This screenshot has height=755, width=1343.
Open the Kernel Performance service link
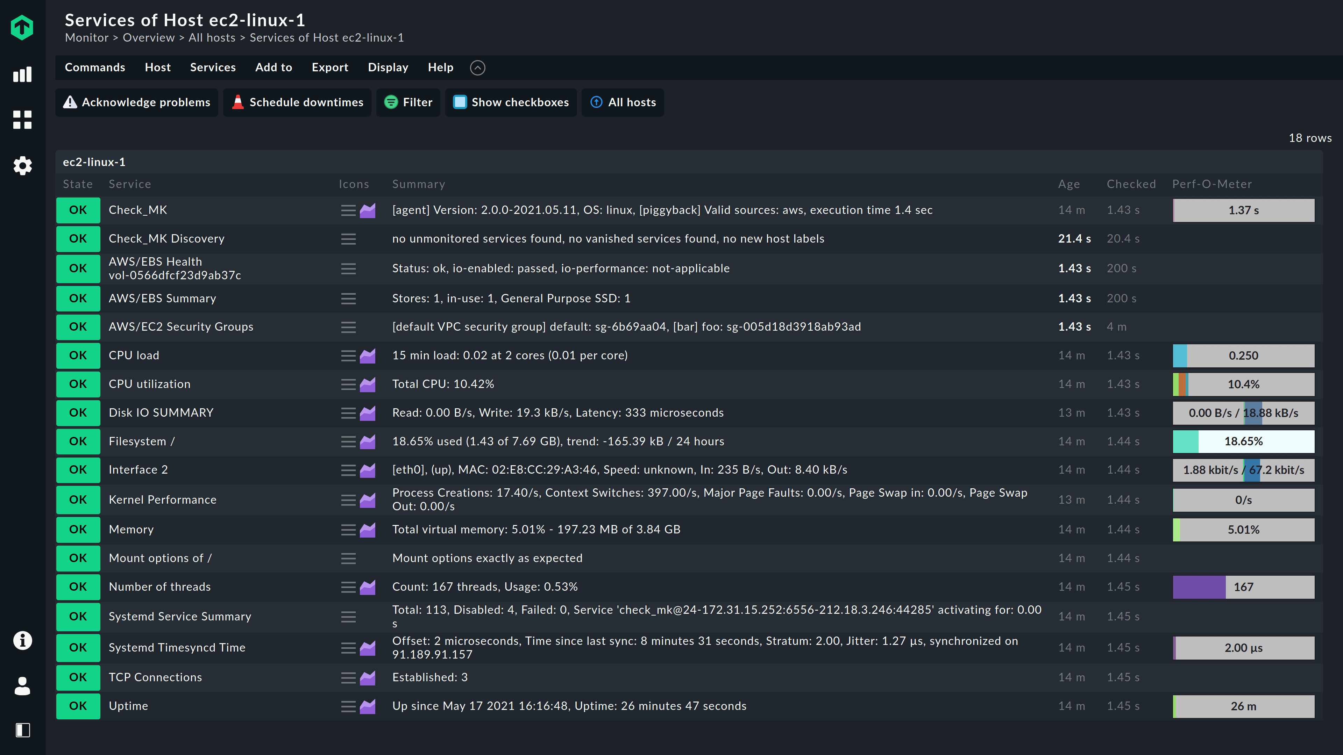[163, 500]
